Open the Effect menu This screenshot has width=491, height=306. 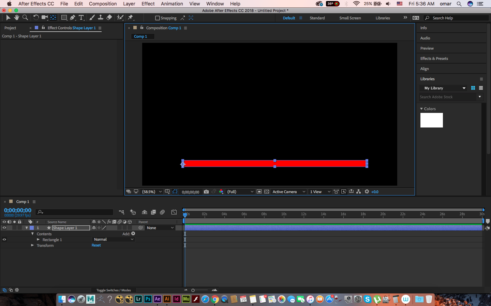(148, 4)
